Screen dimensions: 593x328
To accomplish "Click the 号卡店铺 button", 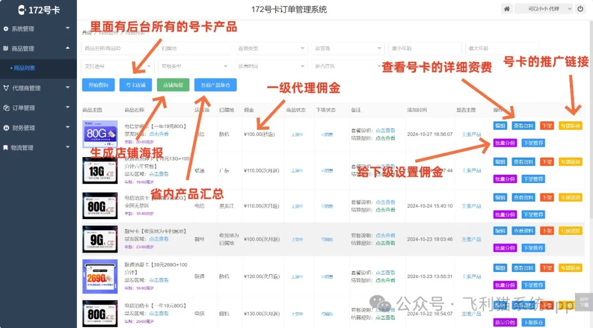I will pos(136,85).
